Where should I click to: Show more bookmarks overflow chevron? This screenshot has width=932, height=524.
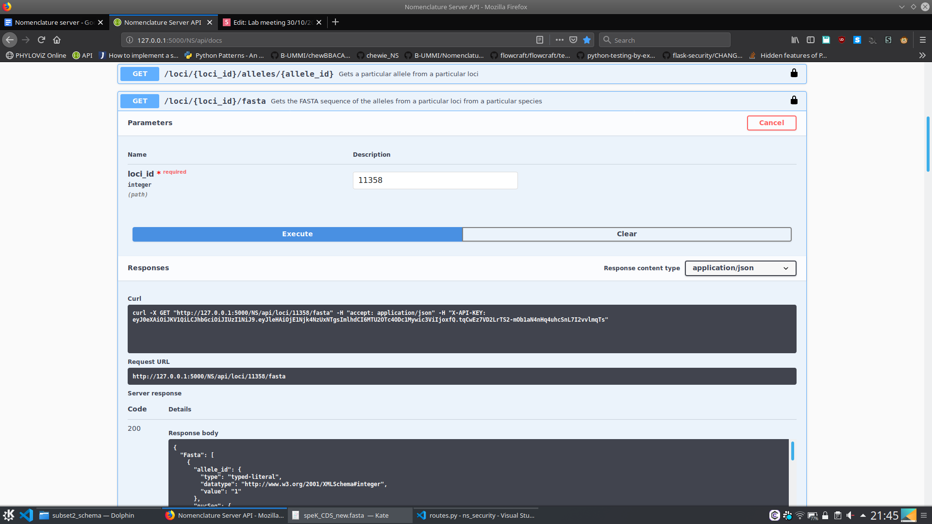click(922, 55)
